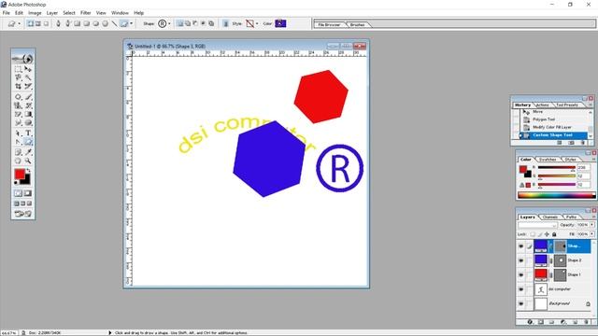Screen dimensions: 598x336
Task: Select the Crop tool
Action: [x=18, y=87]
